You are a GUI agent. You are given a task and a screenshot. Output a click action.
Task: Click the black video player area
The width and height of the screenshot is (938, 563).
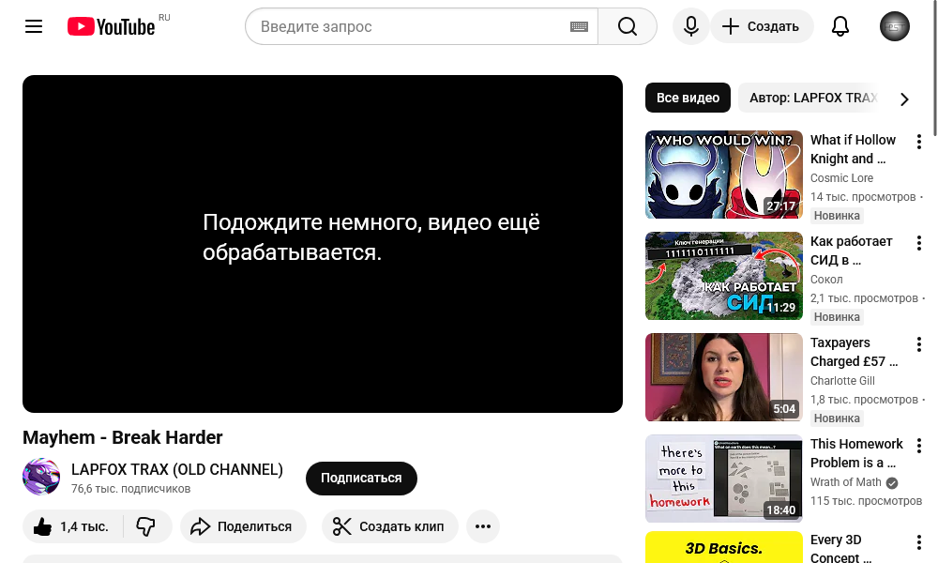pyautogui.click(x=323, y=244)
